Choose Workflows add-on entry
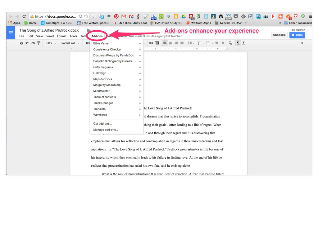The image size is (318, 238). (117, 115)
